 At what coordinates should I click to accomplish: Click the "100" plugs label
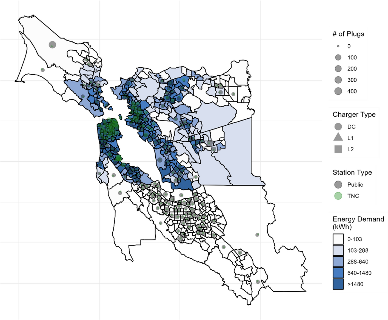352,58
